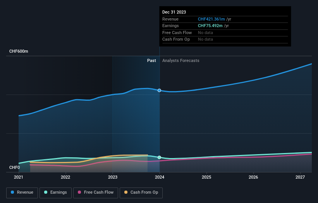Click the Earnings label in tooltip
318x203 pixels.
pos(170,26)
